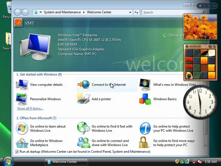The height and width of the screenshot is (166, 221).
Task: Click Show more details link
Action: click(x=173, y=35)
